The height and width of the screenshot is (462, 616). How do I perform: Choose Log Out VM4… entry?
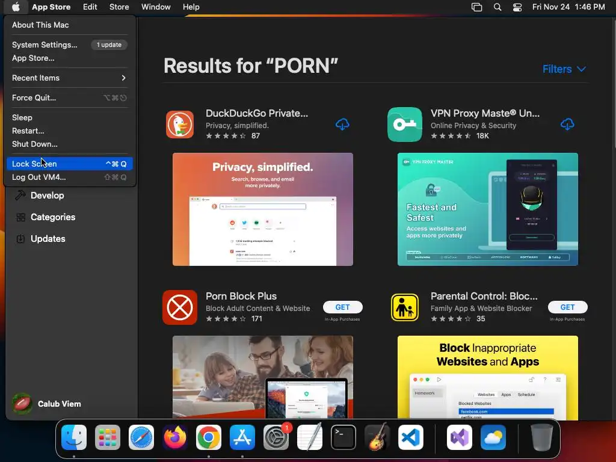point(70,177)
